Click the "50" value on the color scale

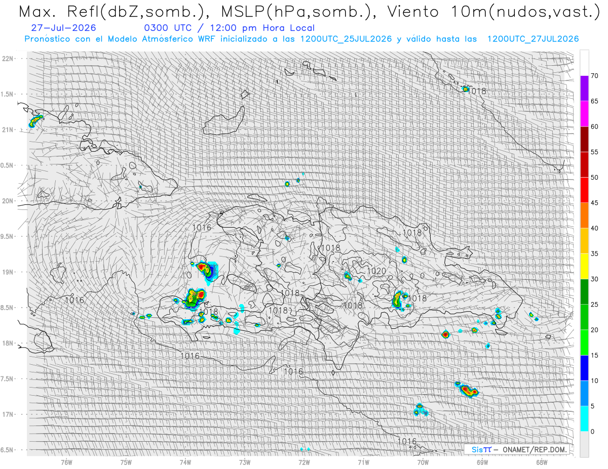594,178
